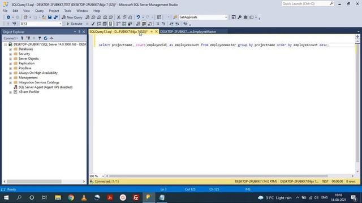The width and height of the screenshot is (362, 203).
Task: Click the Database Engine Query icon beside New Query
Action: [88, 17]
